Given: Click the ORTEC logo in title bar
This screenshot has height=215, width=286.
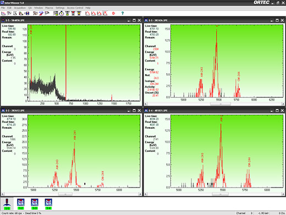Looking at the screenshot, I should click(261, 2).
